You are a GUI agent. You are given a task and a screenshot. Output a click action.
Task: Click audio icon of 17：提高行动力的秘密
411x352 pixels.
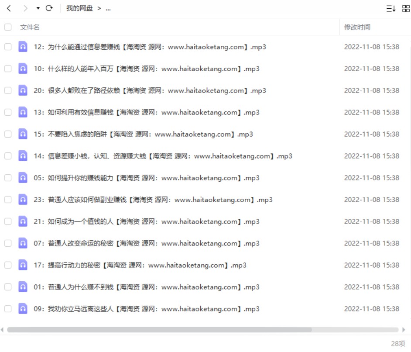(23, 265)
